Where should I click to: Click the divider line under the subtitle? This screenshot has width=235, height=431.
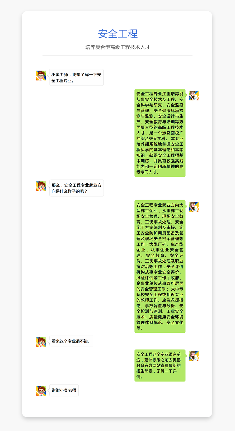[x=117, y=56]
